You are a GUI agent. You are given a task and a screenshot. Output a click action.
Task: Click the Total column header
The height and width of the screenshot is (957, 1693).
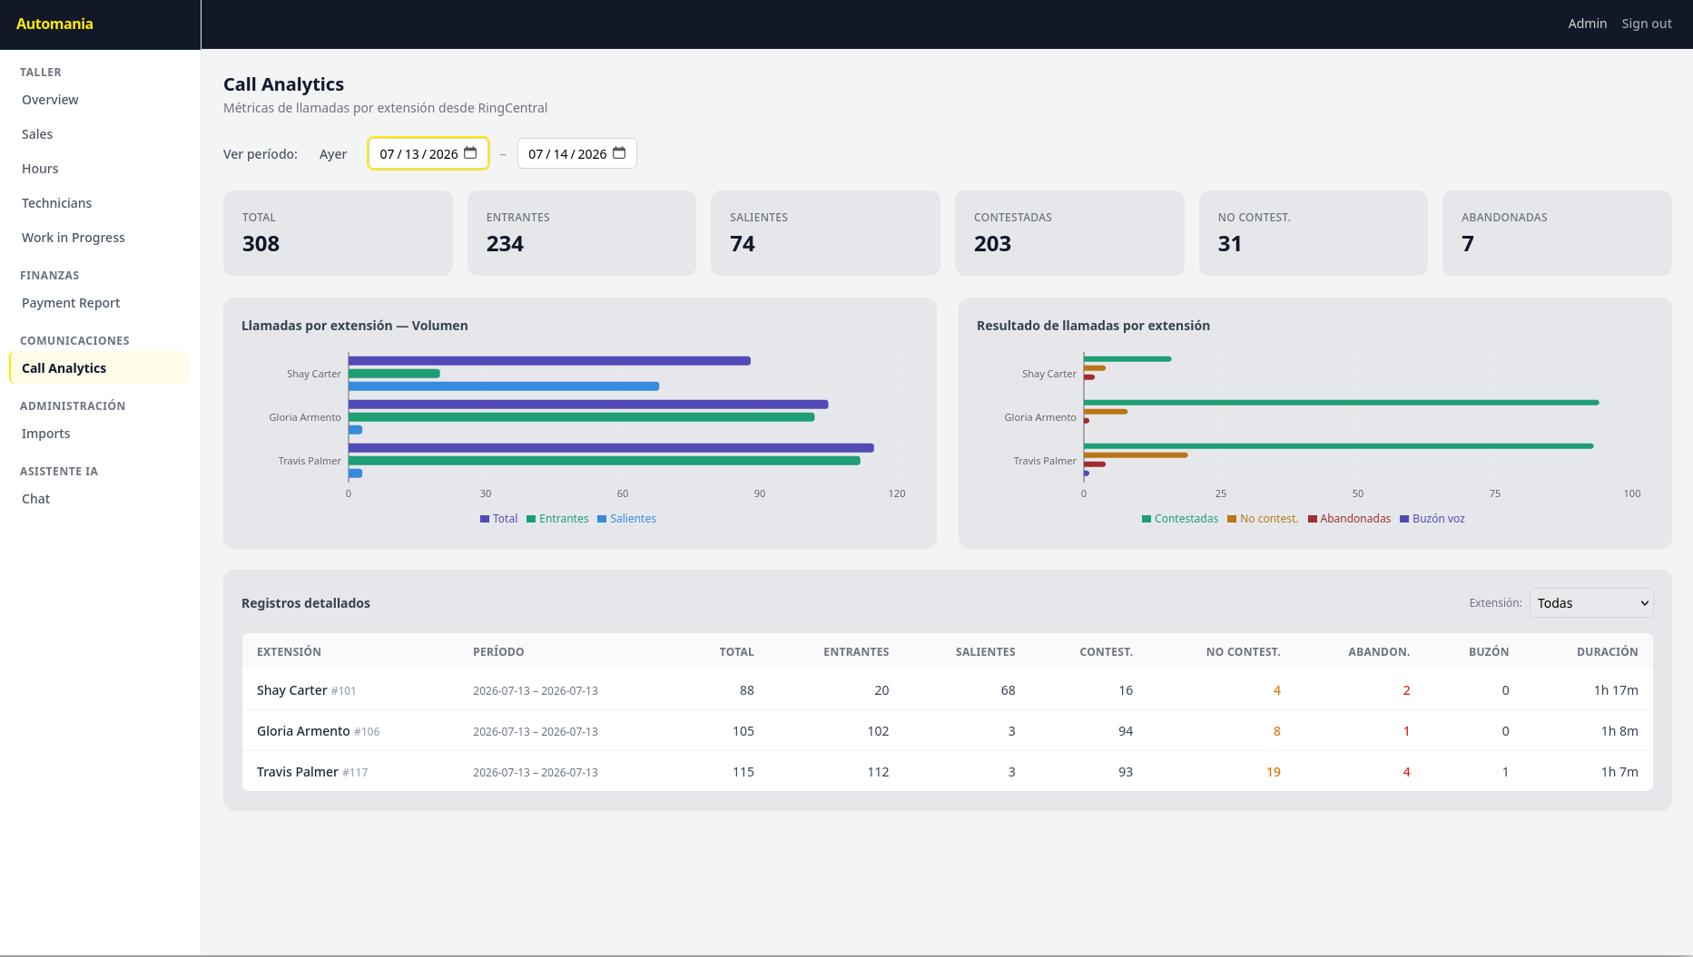[x=736, y=652]
